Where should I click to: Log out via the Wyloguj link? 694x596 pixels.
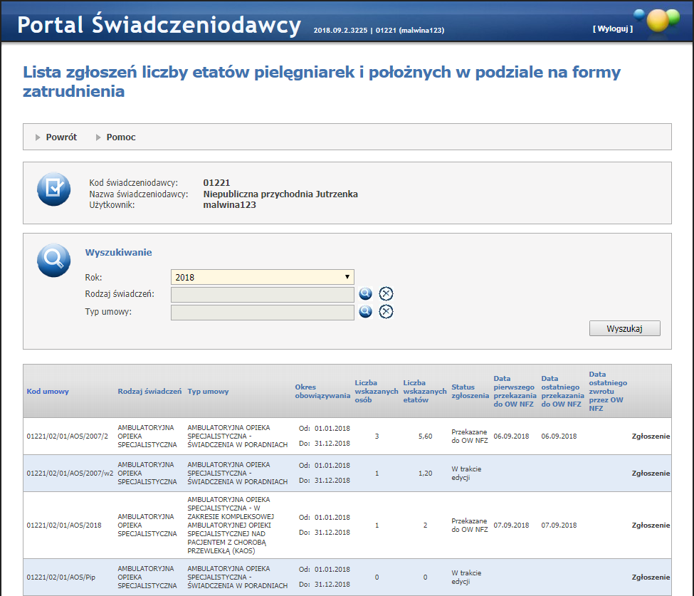[x=612, y=28]
